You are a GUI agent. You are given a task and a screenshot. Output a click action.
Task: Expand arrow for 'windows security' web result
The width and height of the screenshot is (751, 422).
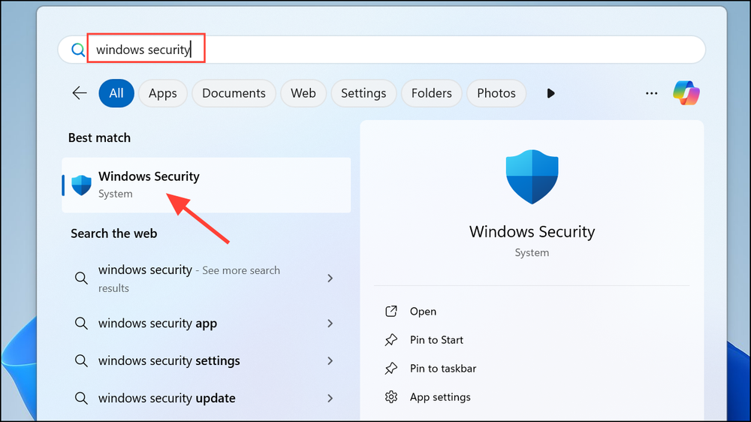point(330,278)
